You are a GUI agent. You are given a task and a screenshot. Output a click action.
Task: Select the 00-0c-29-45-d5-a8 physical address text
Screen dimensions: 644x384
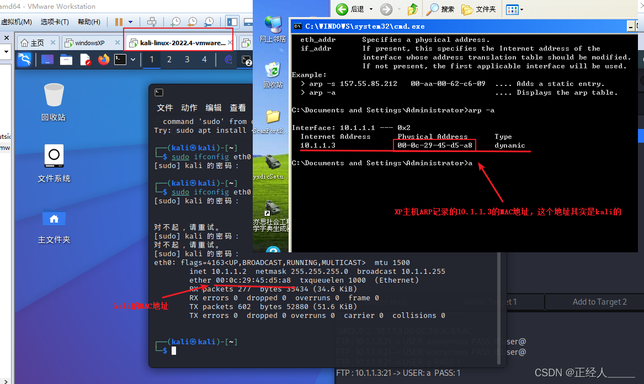pos(434,145)
